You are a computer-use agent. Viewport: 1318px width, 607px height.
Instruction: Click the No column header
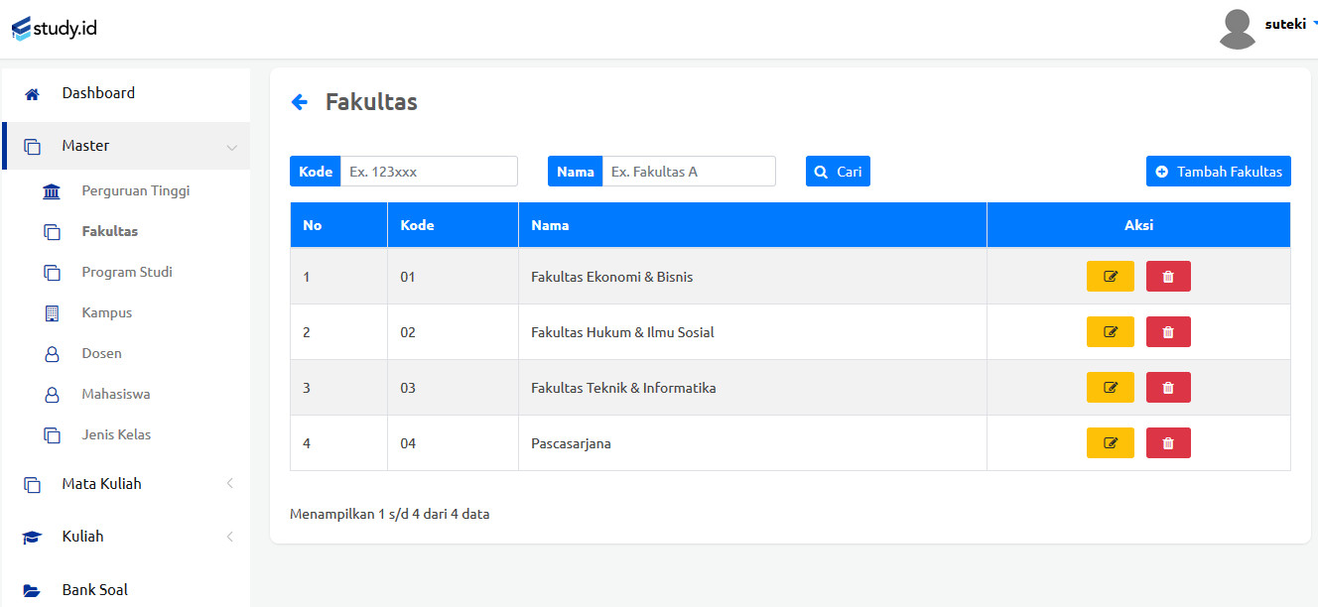338,225
